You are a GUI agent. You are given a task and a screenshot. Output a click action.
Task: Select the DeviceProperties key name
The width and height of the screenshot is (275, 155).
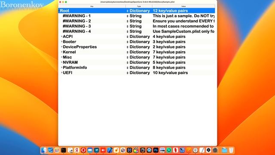(x=80, y=47)
